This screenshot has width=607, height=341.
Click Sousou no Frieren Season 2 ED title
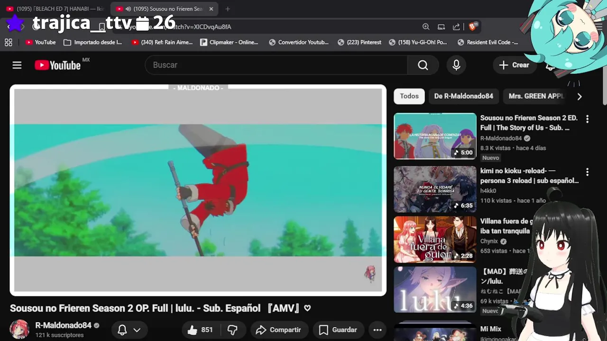click(x=529, y=123)
